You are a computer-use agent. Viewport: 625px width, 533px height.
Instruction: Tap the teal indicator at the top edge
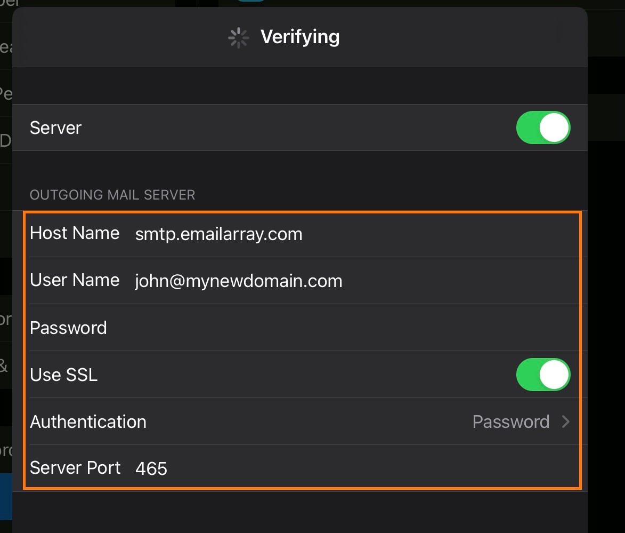pos(250,2)
